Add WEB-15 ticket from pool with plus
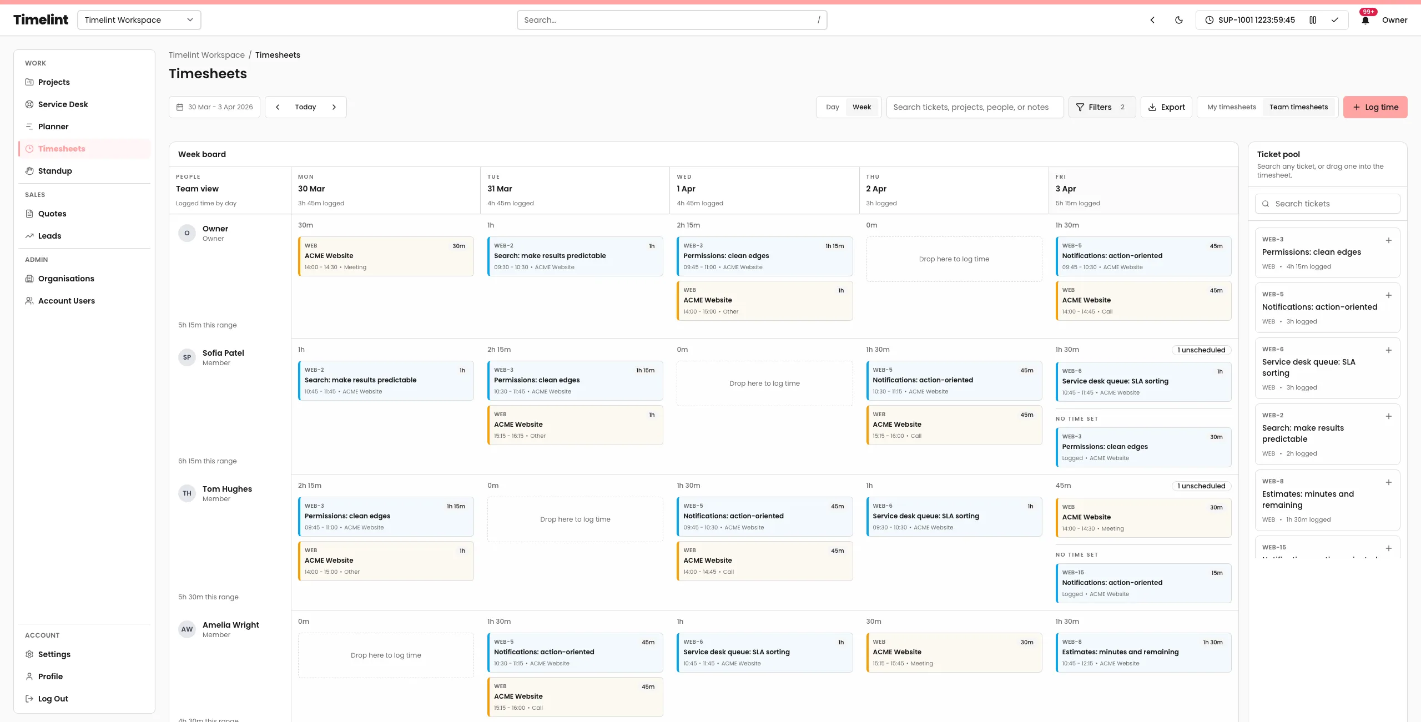Viewport: 1421px width, 722px height. click(x=1389, y=548)
